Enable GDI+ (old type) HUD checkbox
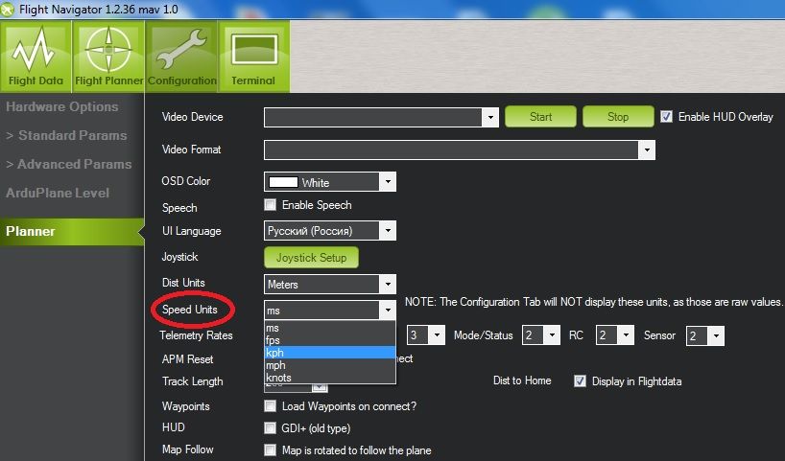Screen dimensions: 785x461 (271, 427)
